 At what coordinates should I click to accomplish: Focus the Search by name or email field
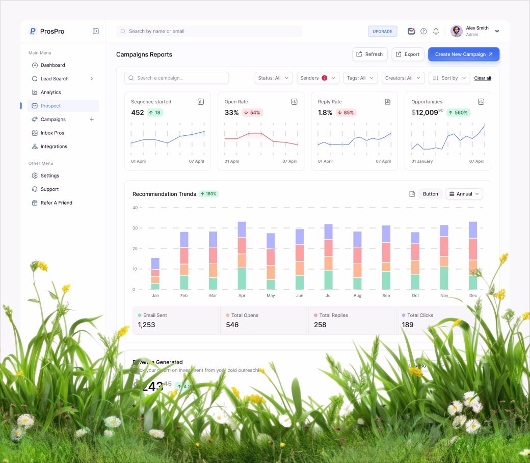pos(209,31)
